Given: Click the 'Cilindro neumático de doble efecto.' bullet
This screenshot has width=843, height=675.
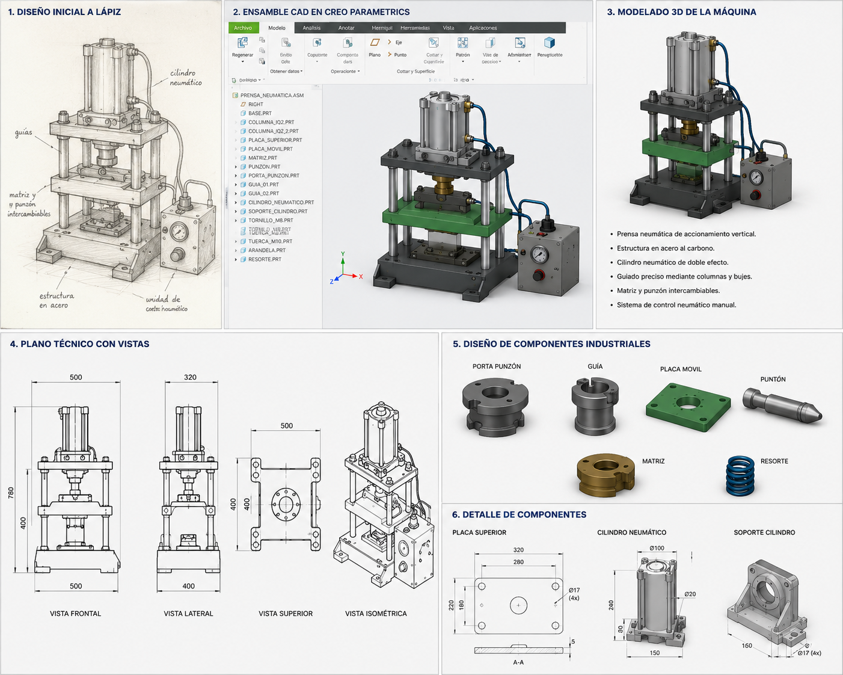Looking at the screenshot, I should click(x=672, y=262).
